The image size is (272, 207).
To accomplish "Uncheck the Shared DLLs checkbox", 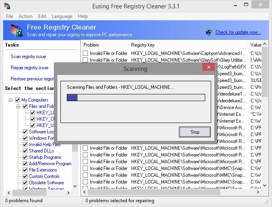I will pyautogui.click(x=25, y=151).
